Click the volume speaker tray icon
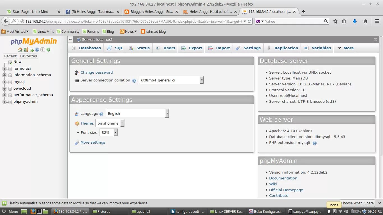This screenshot has height=215, width=383. (346, 211)
